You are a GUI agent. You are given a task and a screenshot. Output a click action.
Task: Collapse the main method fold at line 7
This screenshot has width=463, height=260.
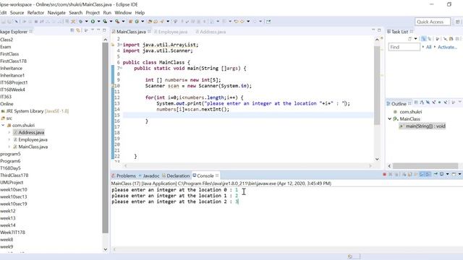point(121,68)
